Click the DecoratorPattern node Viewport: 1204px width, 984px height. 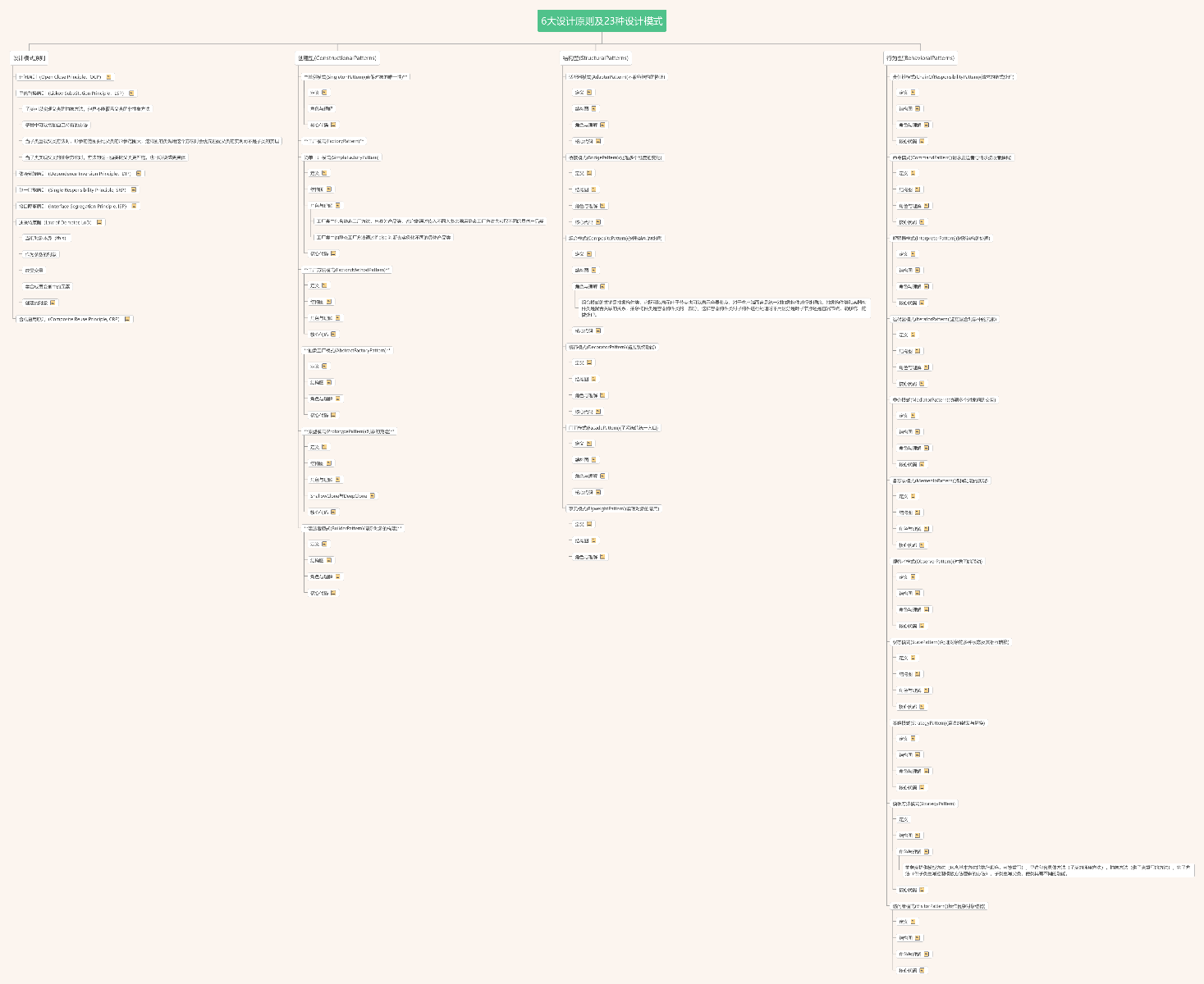(612, 347)
